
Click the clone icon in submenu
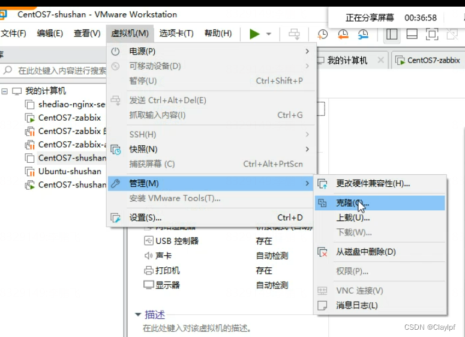pyautogui.click(x=322, y=203)
